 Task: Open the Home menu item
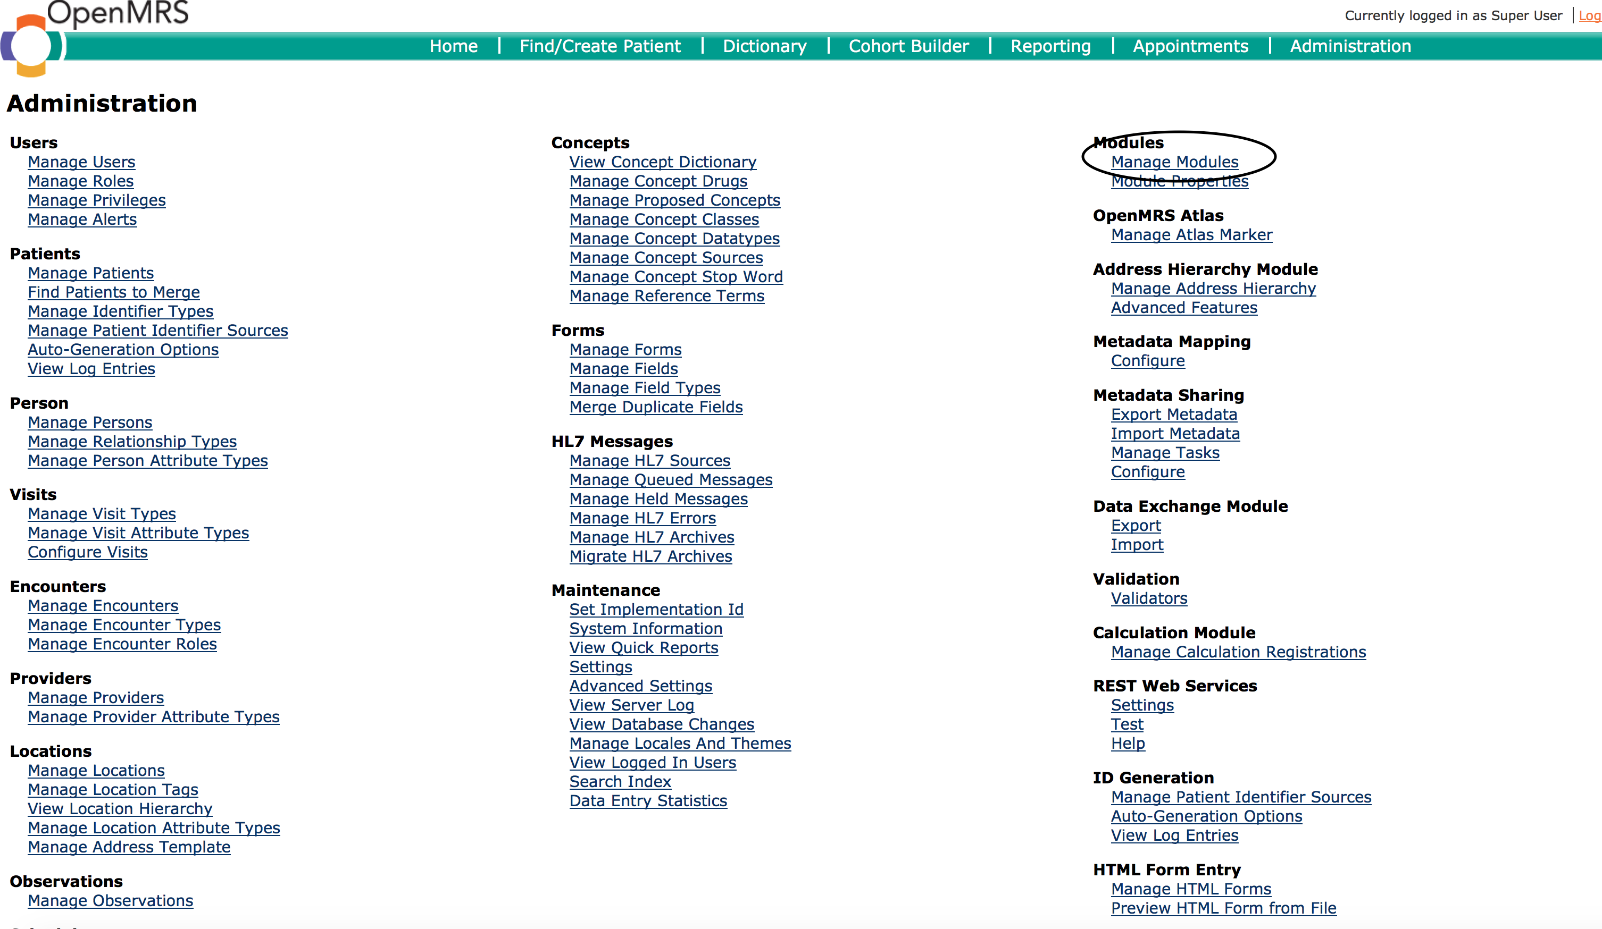(x=453, y=46)
